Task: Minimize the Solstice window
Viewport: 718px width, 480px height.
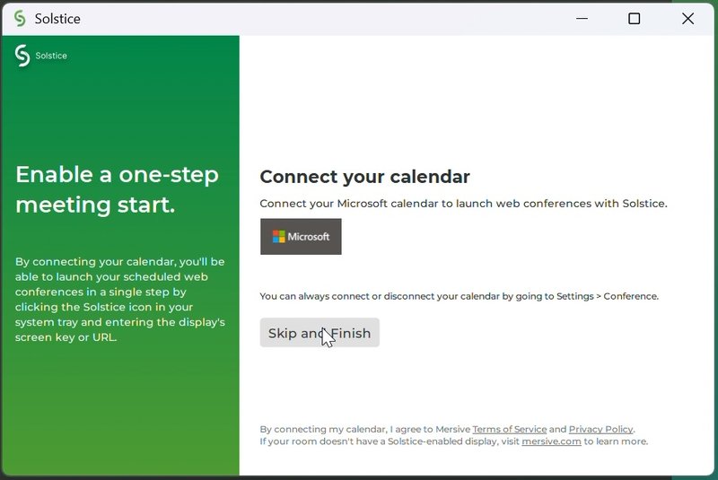Action: click(x=582, y=19)
